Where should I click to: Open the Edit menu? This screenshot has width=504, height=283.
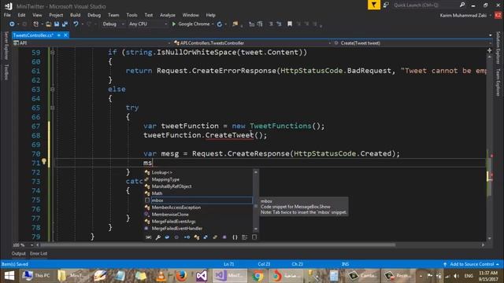(x=21, y=15)
